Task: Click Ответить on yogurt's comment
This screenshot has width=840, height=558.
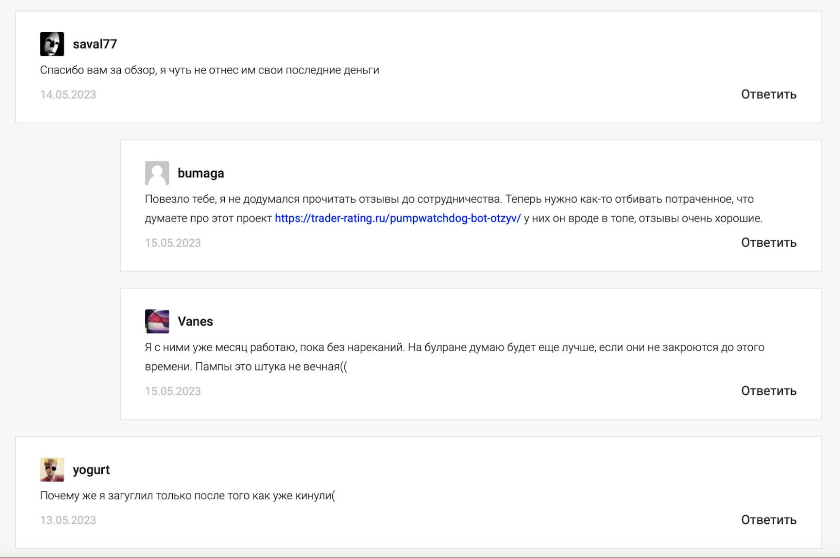Action: point(768,520)
